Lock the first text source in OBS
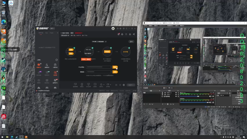This screenshot has height=139, width=247. point(178,93)
